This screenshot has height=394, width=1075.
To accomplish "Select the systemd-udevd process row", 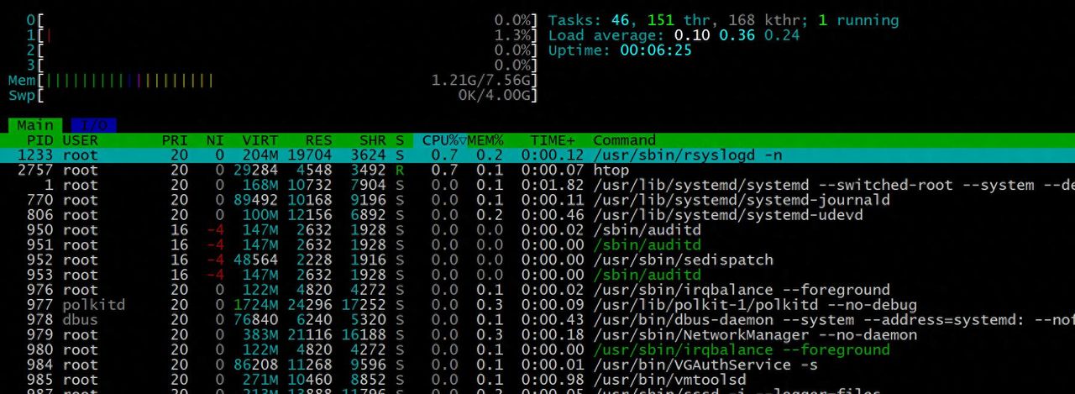I will pos(537,215).
